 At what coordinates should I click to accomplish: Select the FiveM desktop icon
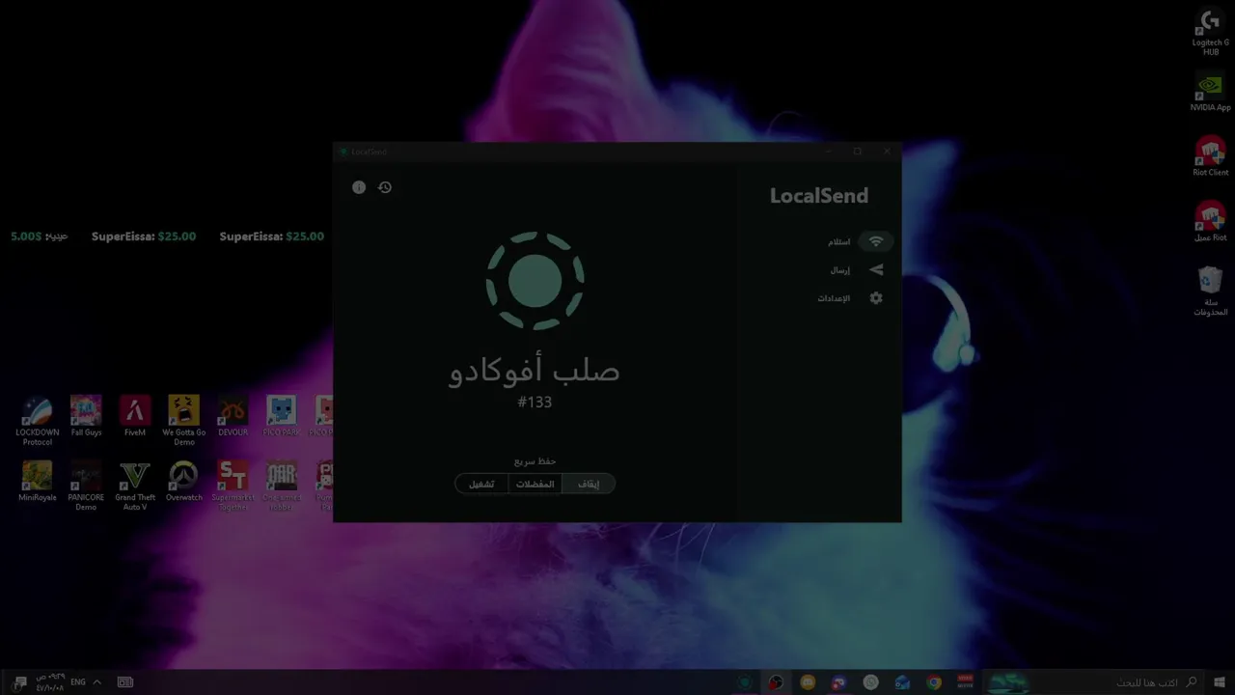[135, 416]
